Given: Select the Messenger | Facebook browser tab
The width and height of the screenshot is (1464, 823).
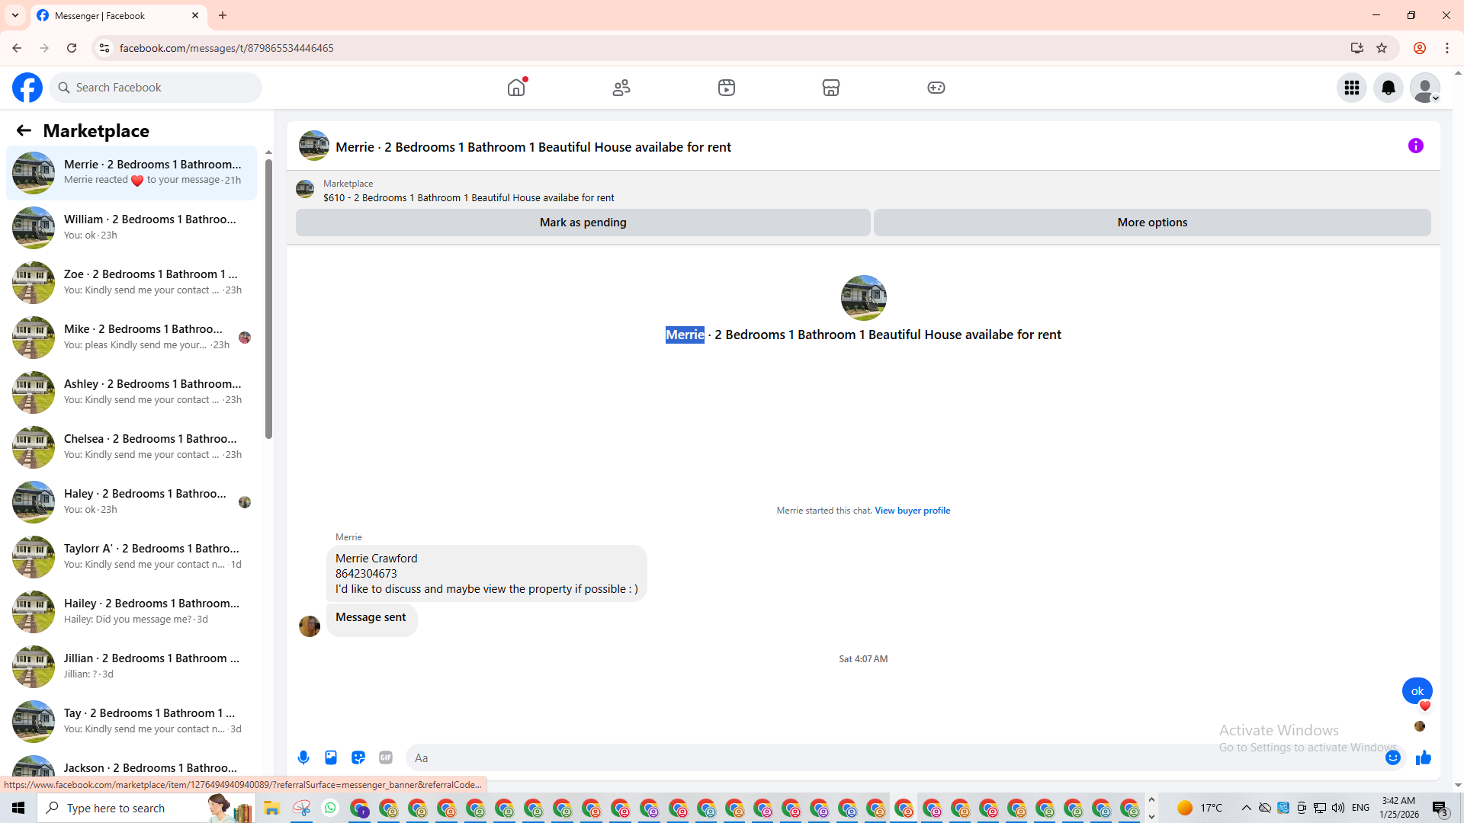Looking at the screenshot, I should 118,15.
